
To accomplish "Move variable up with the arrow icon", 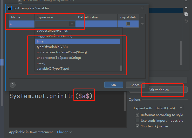I will [x=142, y=18].
